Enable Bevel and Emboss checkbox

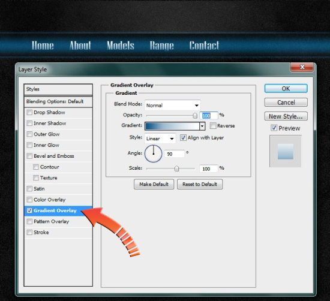(29, 156)
